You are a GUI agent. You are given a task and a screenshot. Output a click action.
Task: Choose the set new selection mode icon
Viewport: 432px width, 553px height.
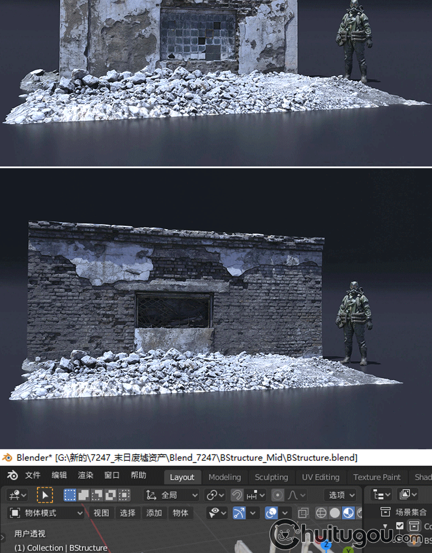click(70, 495)
